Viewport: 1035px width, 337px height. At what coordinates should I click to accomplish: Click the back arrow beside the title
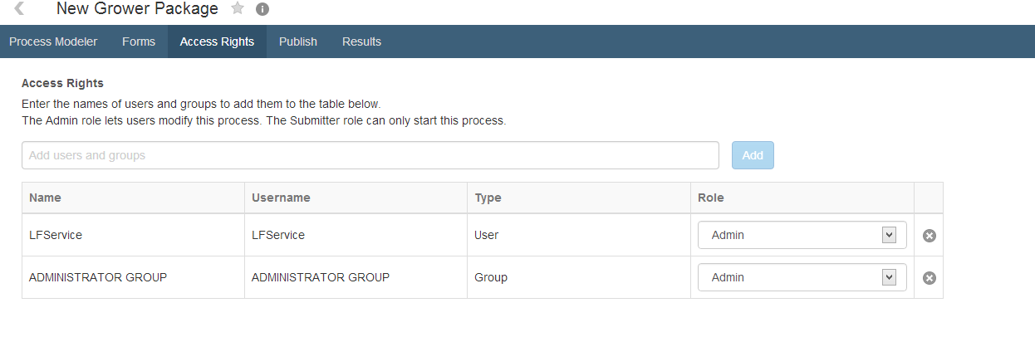coord(19,9)
